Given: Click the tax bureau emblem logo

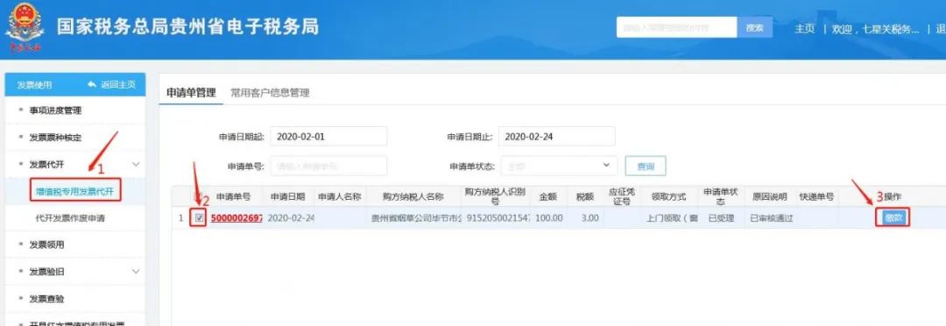Looking at the screenshot, I should click(25, 28).
